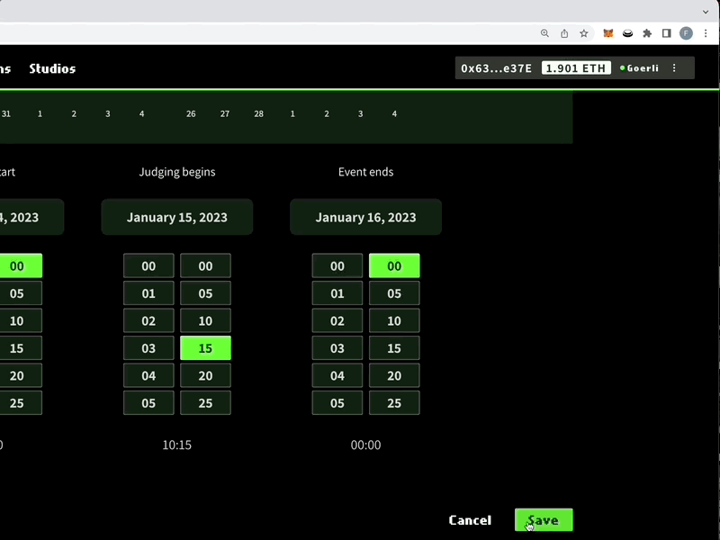Open the January 15, 2023 date picker

coord(176,217)
